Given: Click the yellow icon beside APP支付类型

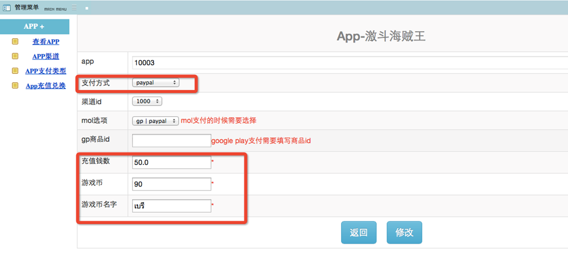Looking at the screenshot, I should click(15, 71).
